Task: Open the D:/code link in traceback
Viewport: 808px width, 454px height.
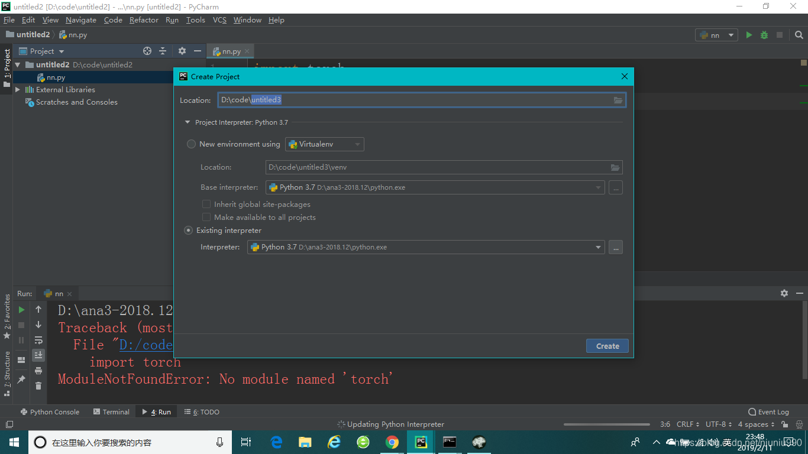Action: pos(146,345)
